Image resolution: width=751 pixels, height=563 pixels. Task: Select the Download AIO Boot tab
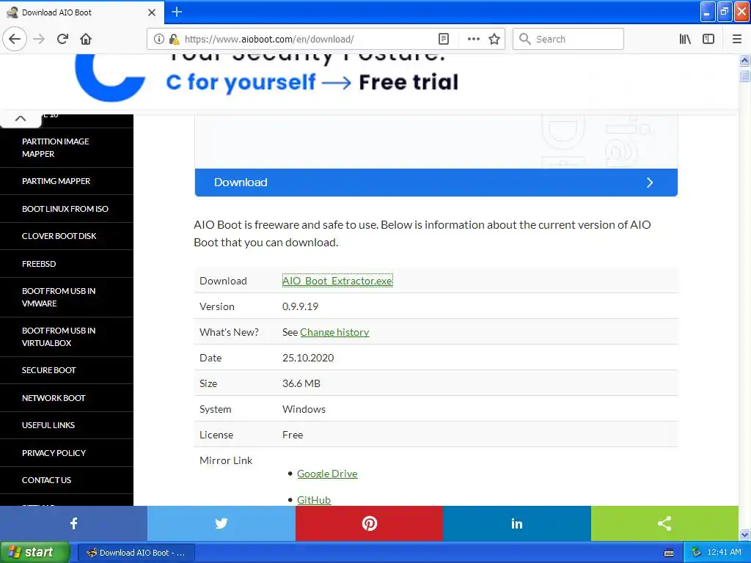click(81, 12)
